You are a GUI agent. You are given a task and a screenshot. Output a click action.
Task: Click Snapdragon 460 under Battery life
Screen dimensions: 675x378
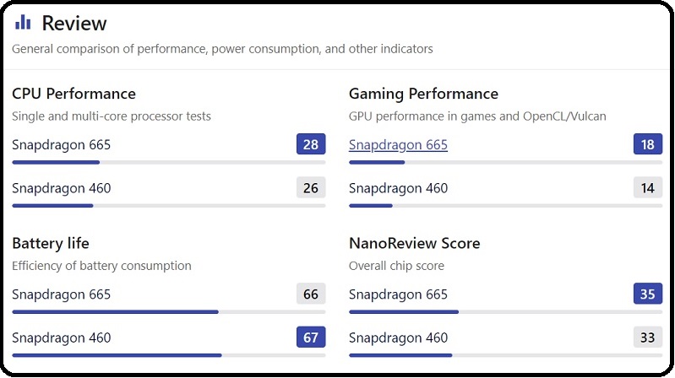click(x=62, y=338)
